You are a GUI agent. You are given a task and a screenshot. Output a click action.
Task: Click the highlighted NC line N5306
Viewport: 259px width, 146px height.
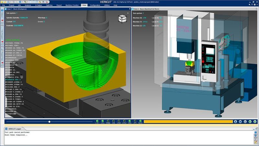[x=13, y=79]
